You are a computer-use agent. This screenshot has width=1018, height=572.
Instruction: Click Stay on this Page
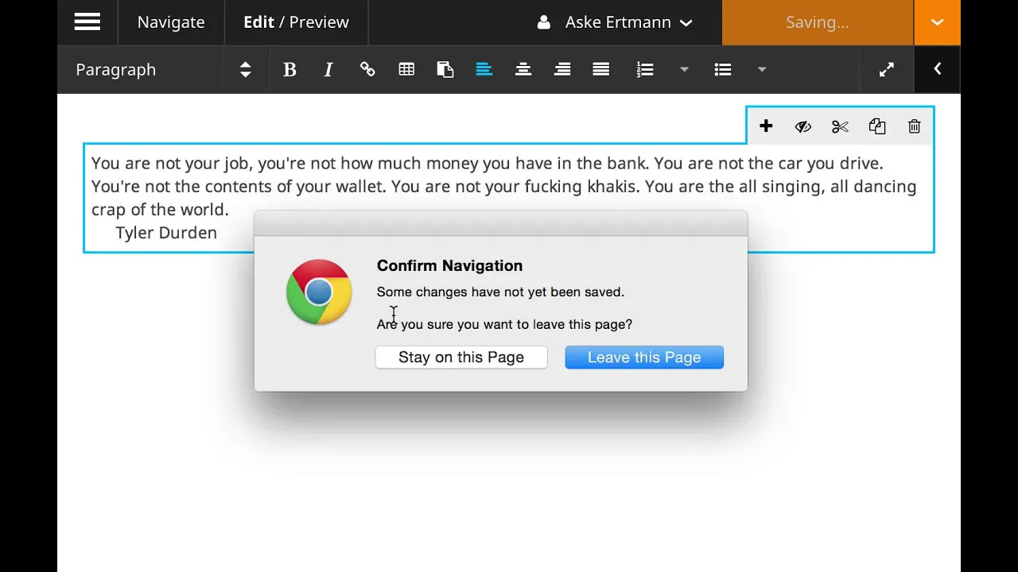coord(461,357)
